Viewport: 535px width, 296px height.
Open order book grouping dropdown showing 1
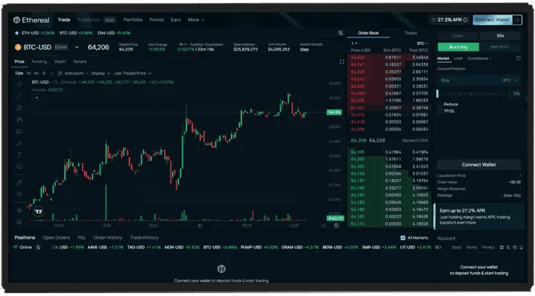point(354,43)
